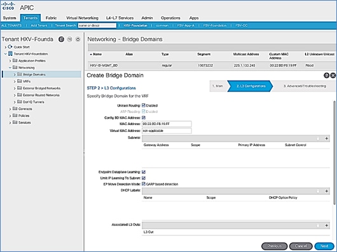The height and width of the screenshot is (252, 337).
Task: Go to wizard step 1. Main
Action: [x=217, y=86]
